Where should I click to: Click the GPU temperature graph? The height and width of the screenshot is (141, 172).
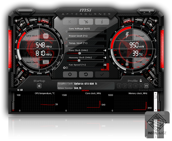(38, 103)
